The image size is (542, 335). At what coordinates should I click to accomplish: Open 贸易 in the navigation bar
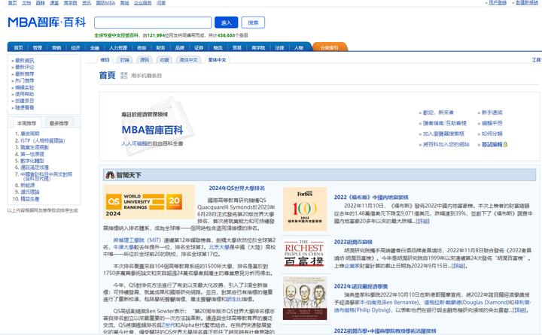pyautogui.click(x=237, y=47)
